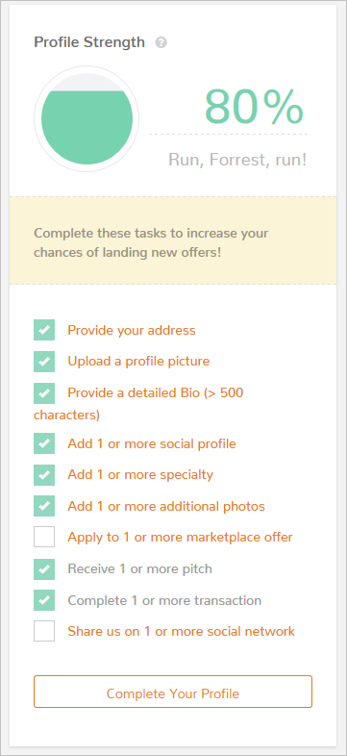Click the Complete Your Profile button

(x=173, y=692)
